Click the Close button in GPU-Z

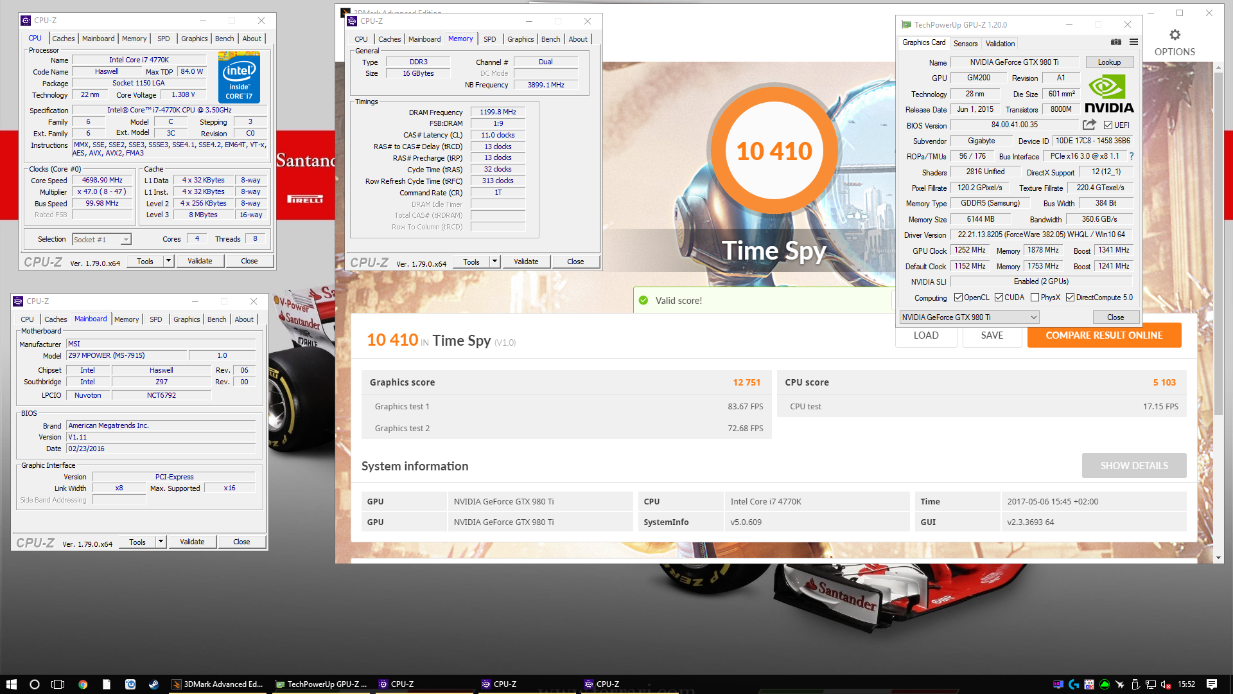(x=1115, y=317)
